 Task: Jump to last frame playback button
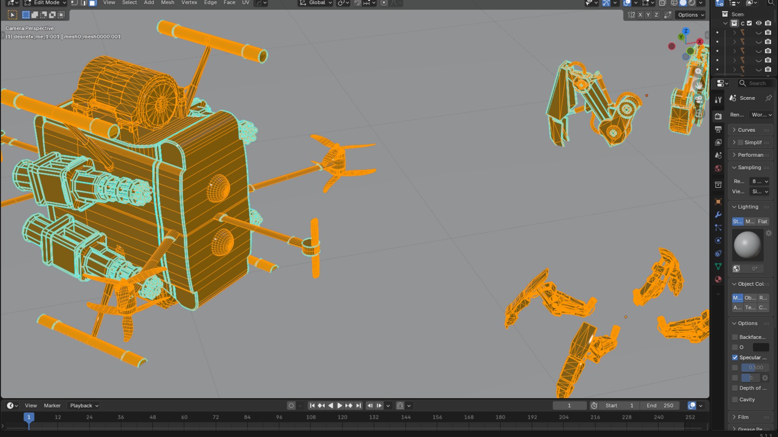358,405
